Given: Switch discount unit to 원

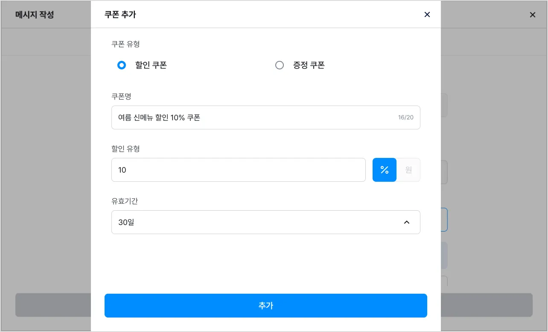Looking at the screenshot, I should [x=408, y=170].
